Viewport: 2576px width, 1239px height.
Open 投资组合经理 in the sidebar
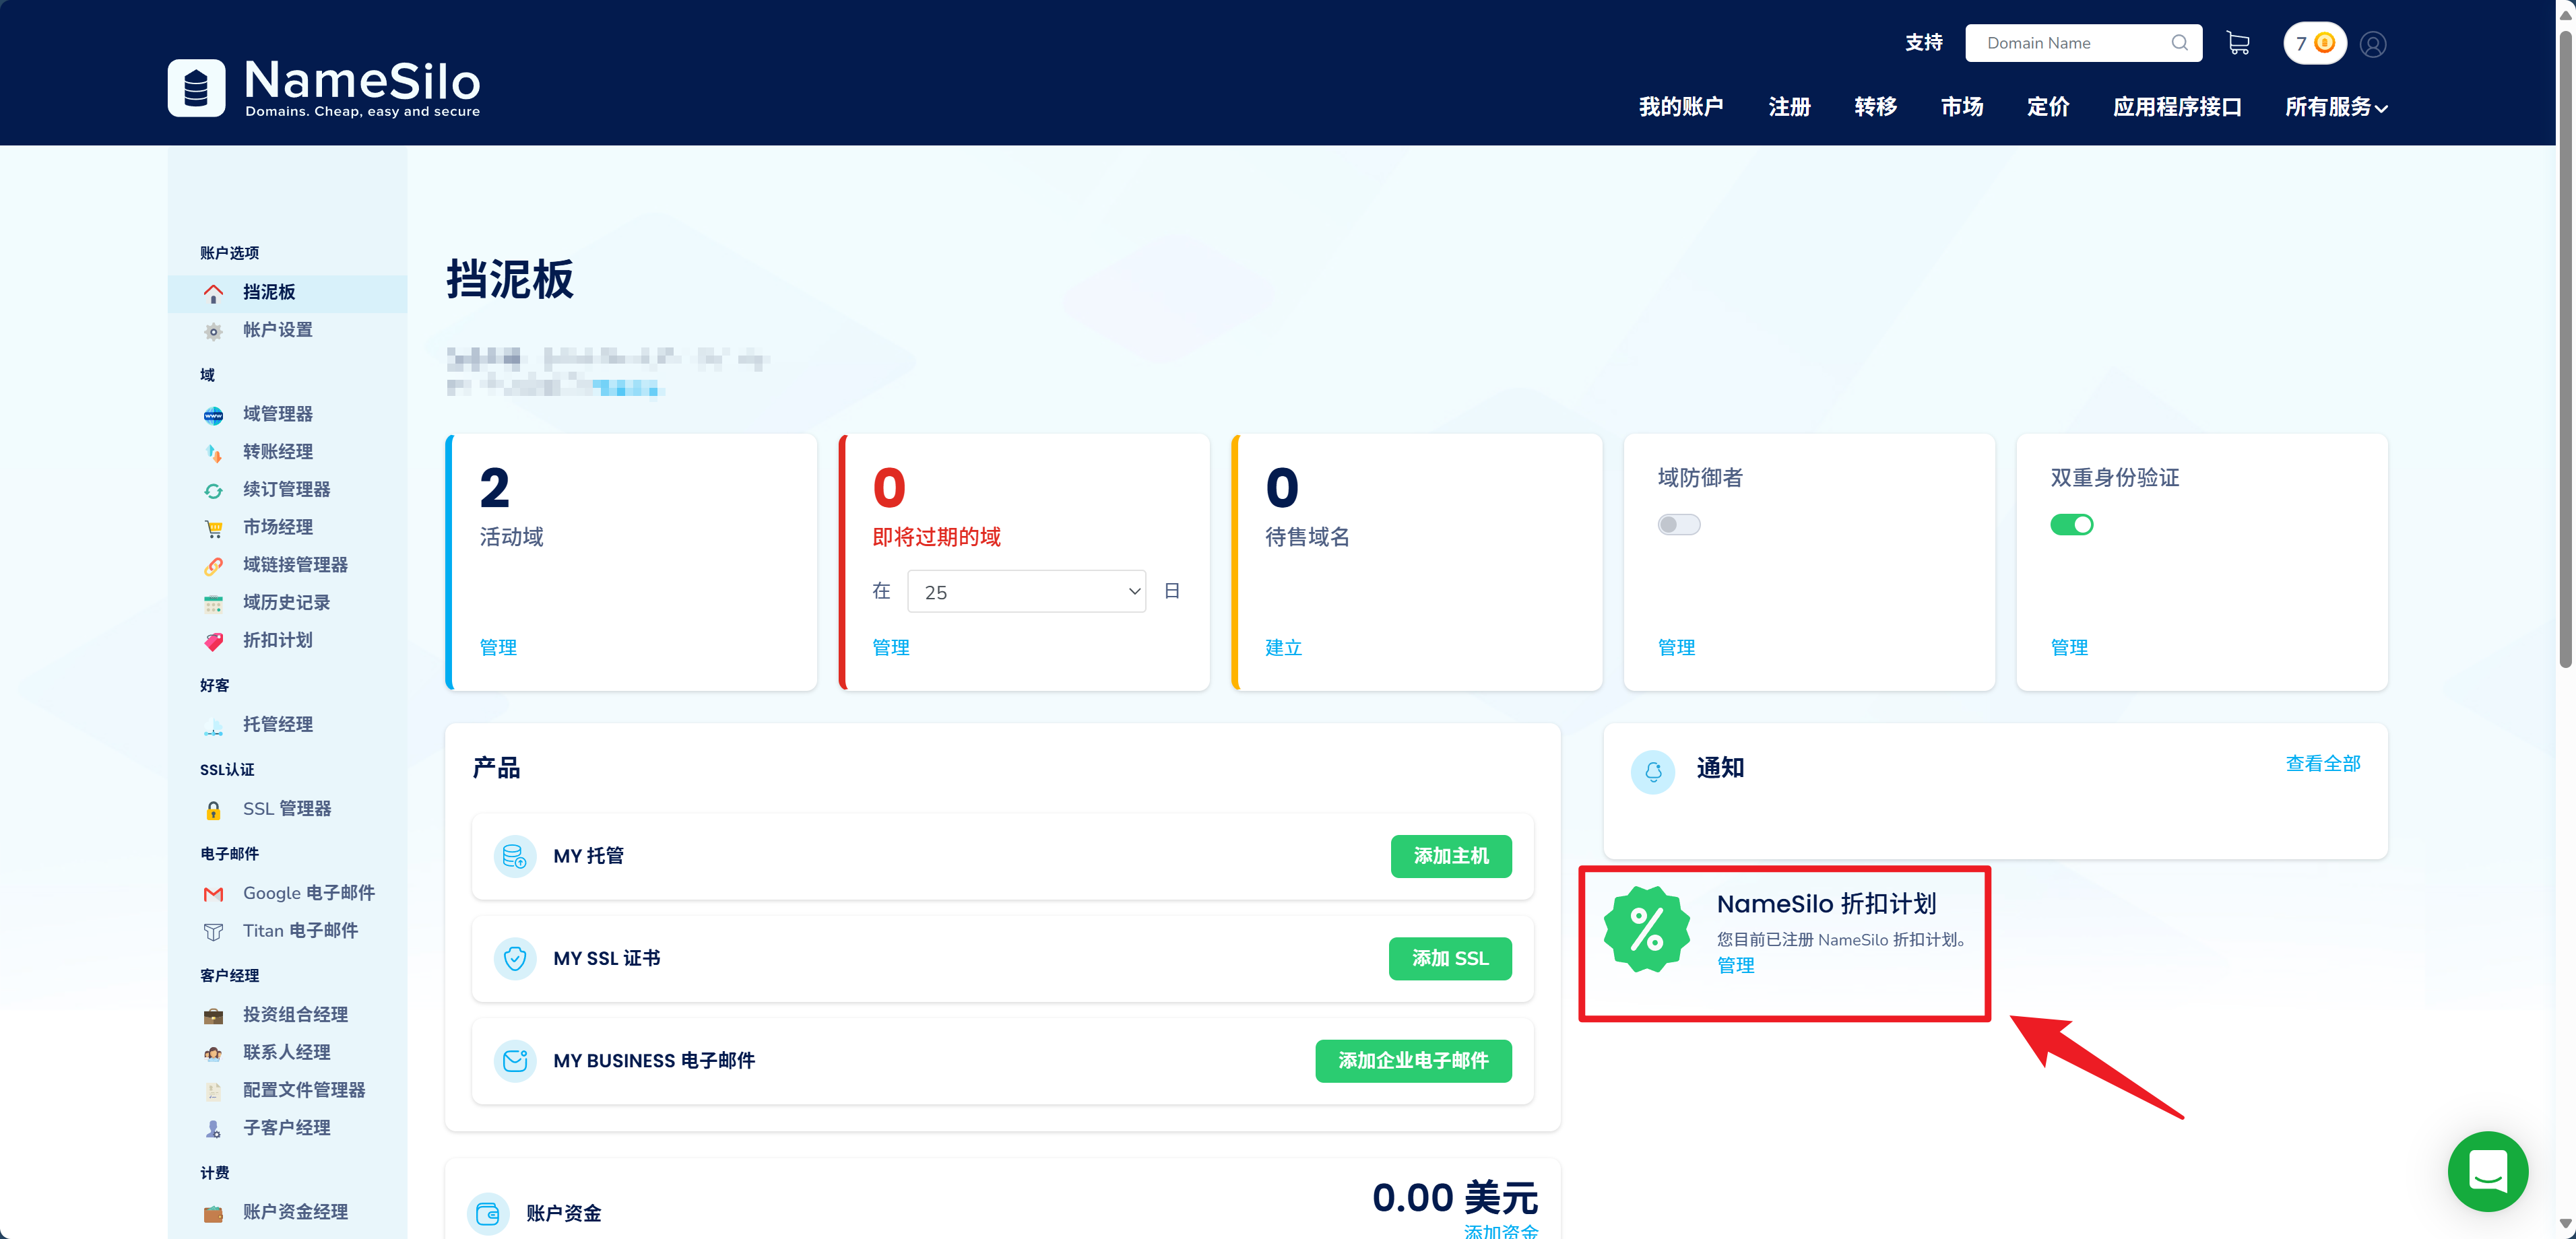pos(295,1015)
